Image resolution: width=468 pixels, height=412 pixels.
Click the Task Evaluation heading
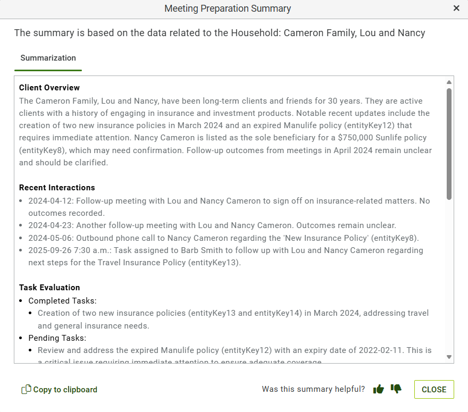49,288
